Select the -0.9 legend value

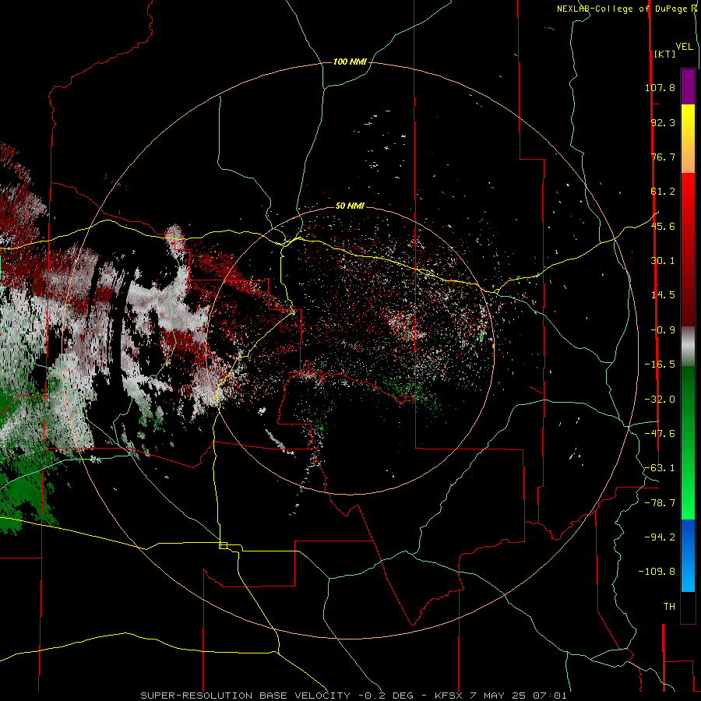[x=663, y=330]
